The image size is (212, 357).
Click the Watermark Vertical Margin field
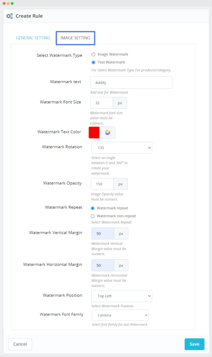[x=102, y=234]
